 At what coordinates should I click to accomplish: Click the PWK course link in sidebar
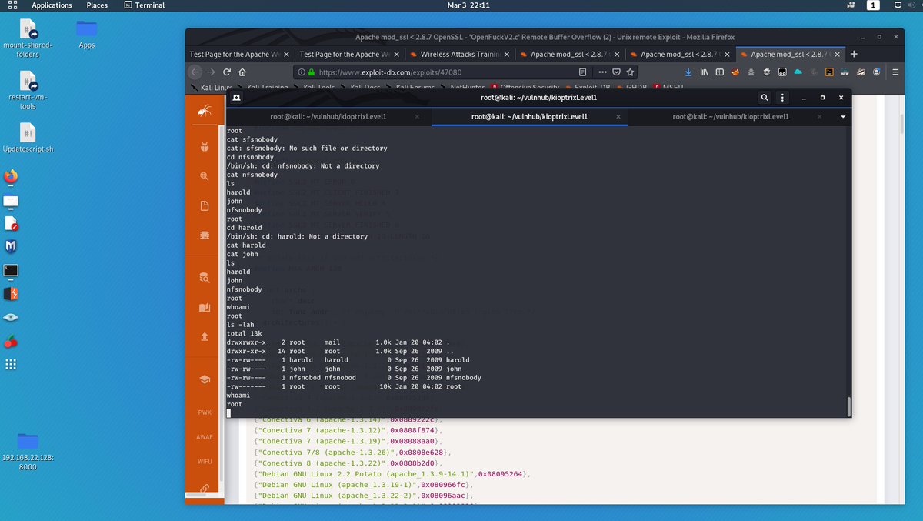[x=205, y=412]
